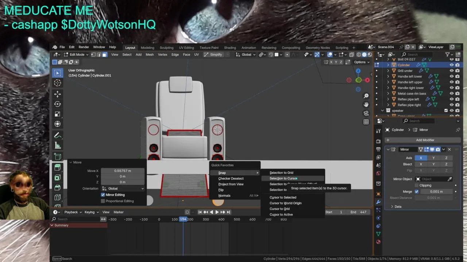This screenshot has width=467, height=262.
Task: Open the World properties tab
Action: (x=378, y=173)
